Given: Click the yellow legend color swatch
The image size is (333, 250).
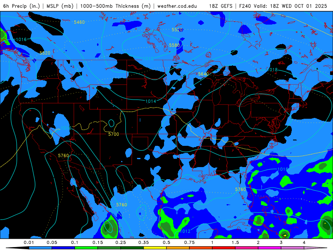Looking at the screenshot, I should click(155, 248).
